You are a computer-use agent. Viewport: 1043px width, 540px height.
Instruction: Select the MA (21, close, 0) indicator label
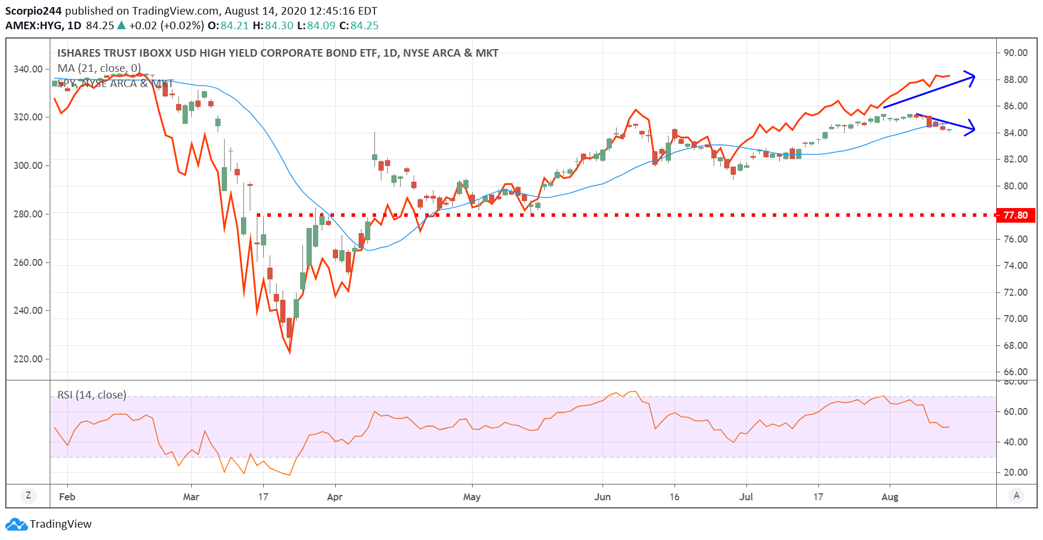99,68
